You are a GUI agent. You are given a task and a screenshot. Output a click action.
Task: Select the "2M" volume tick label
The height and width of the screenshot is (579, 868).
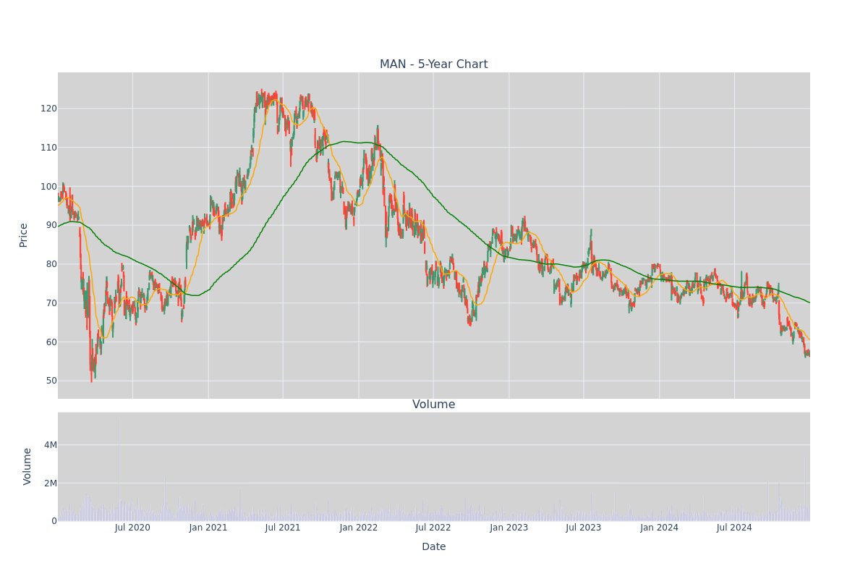point(51,483)
